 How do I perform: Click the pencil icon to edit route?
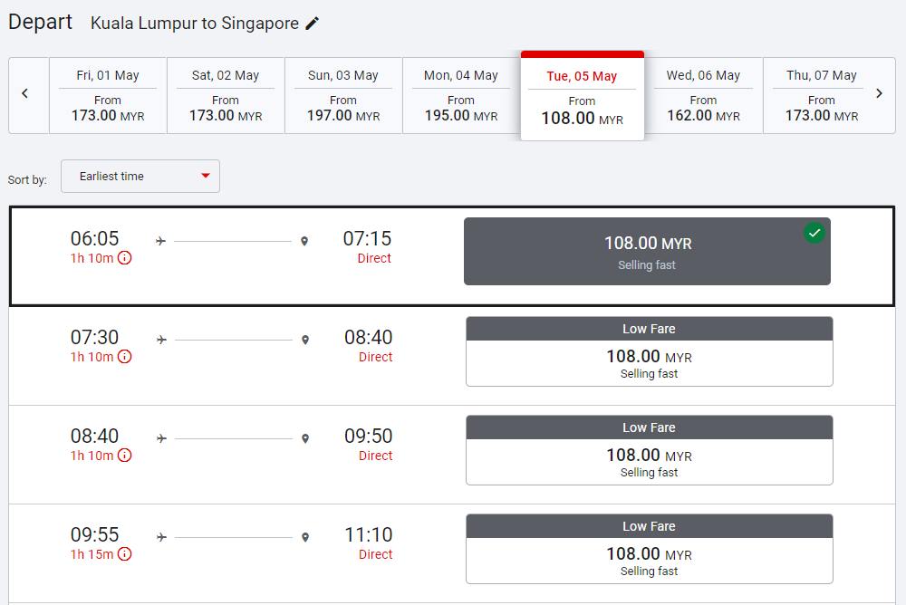[x=313, y=24]
